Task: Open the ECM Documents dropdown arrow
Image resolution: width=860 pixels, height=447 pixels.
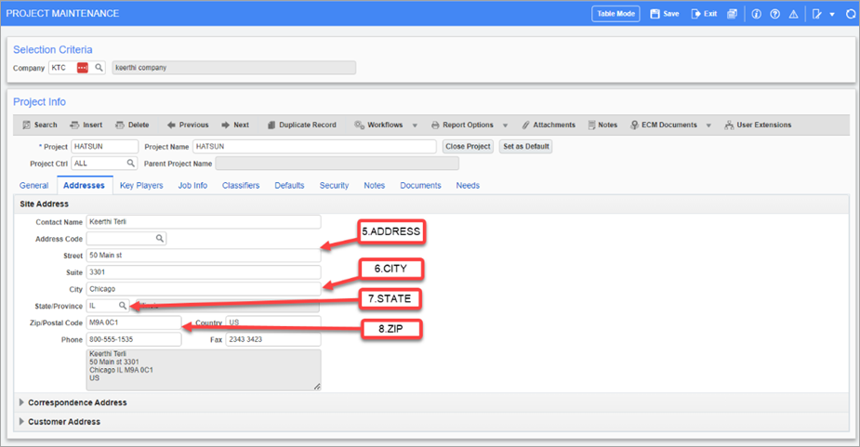Action: (708, 125)
